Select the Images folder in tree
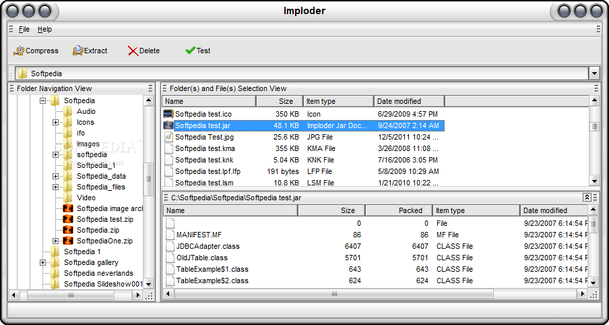The image size is (609, 325). [x=88, y=144]
